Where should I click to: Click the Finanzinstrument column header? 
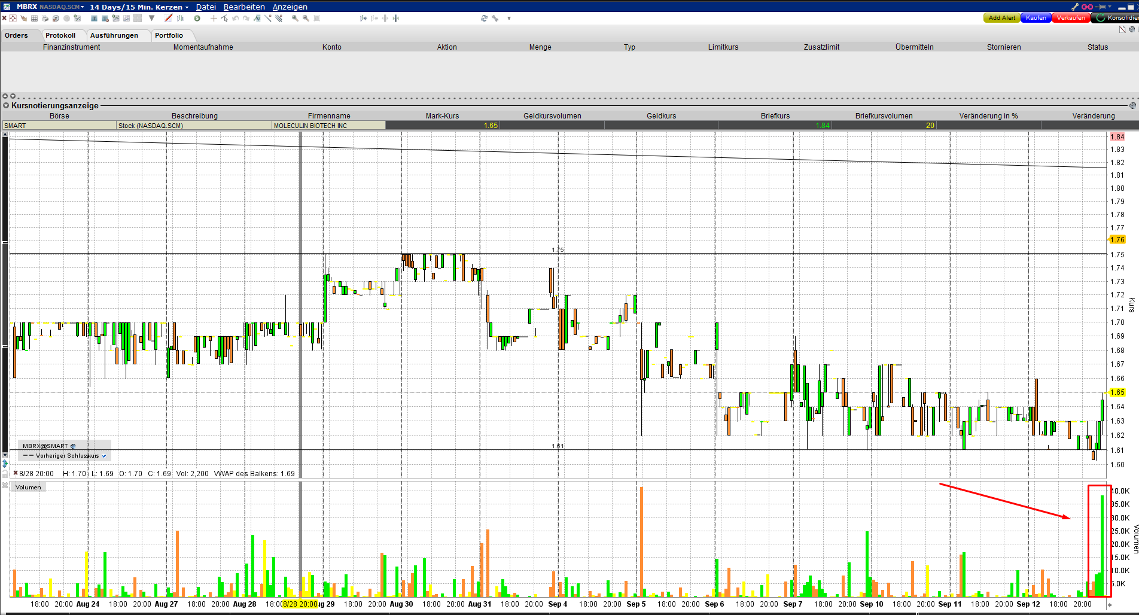point(71,47)
